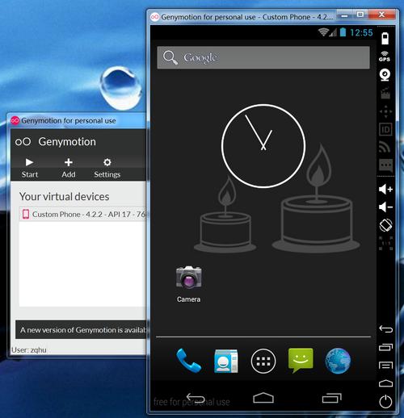The image size is (404, 418).
Task: Click the status bar time 12:55
Action: coord(361,32)
